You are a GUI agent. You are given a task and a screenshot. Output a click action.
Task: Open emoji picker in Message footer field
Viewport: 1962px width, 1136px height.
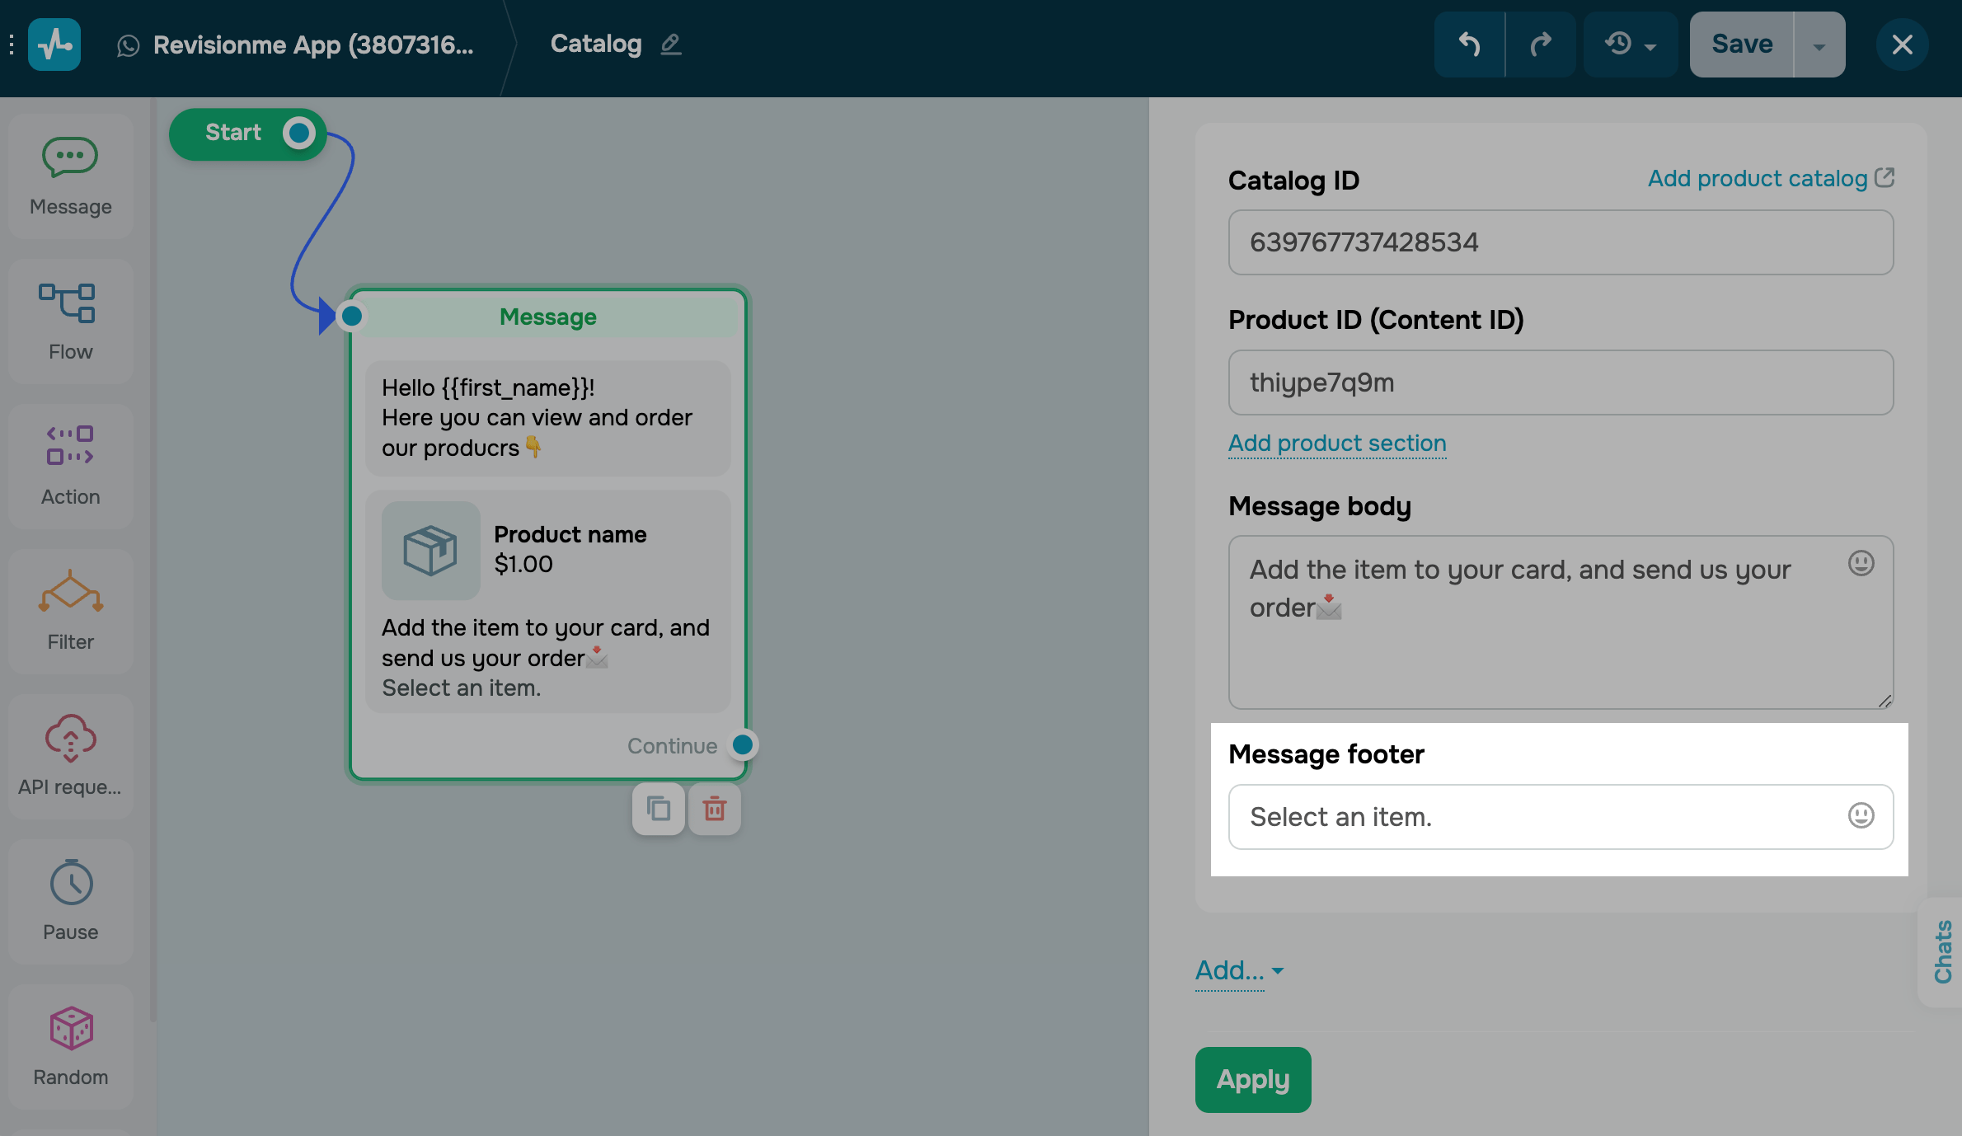coord(1861,816)
